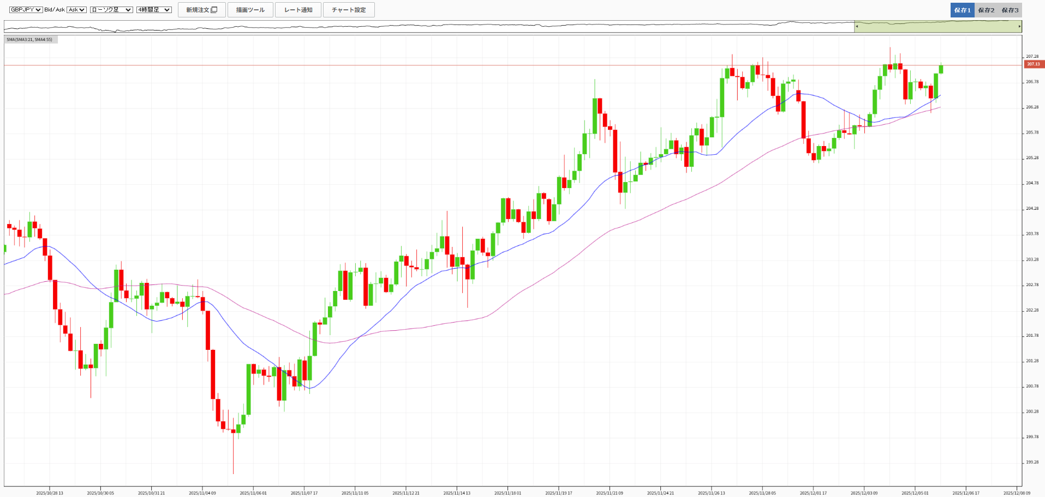Viewport: 1045px width, 497px height.
Task: Open the 描画ツール drawing tools
Action: coord(250,10)
